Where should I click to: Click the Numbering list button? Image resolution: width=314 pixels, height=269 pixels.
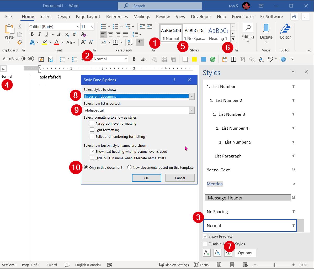(115, 27)
